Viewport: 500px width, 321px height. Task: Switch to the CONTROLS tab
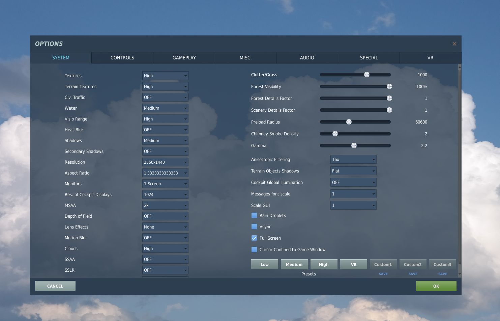coord(122,58)
